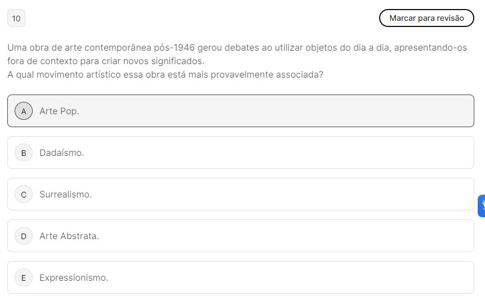Select the letter E option circle
The image size is (485, 301).
(24, 278)
